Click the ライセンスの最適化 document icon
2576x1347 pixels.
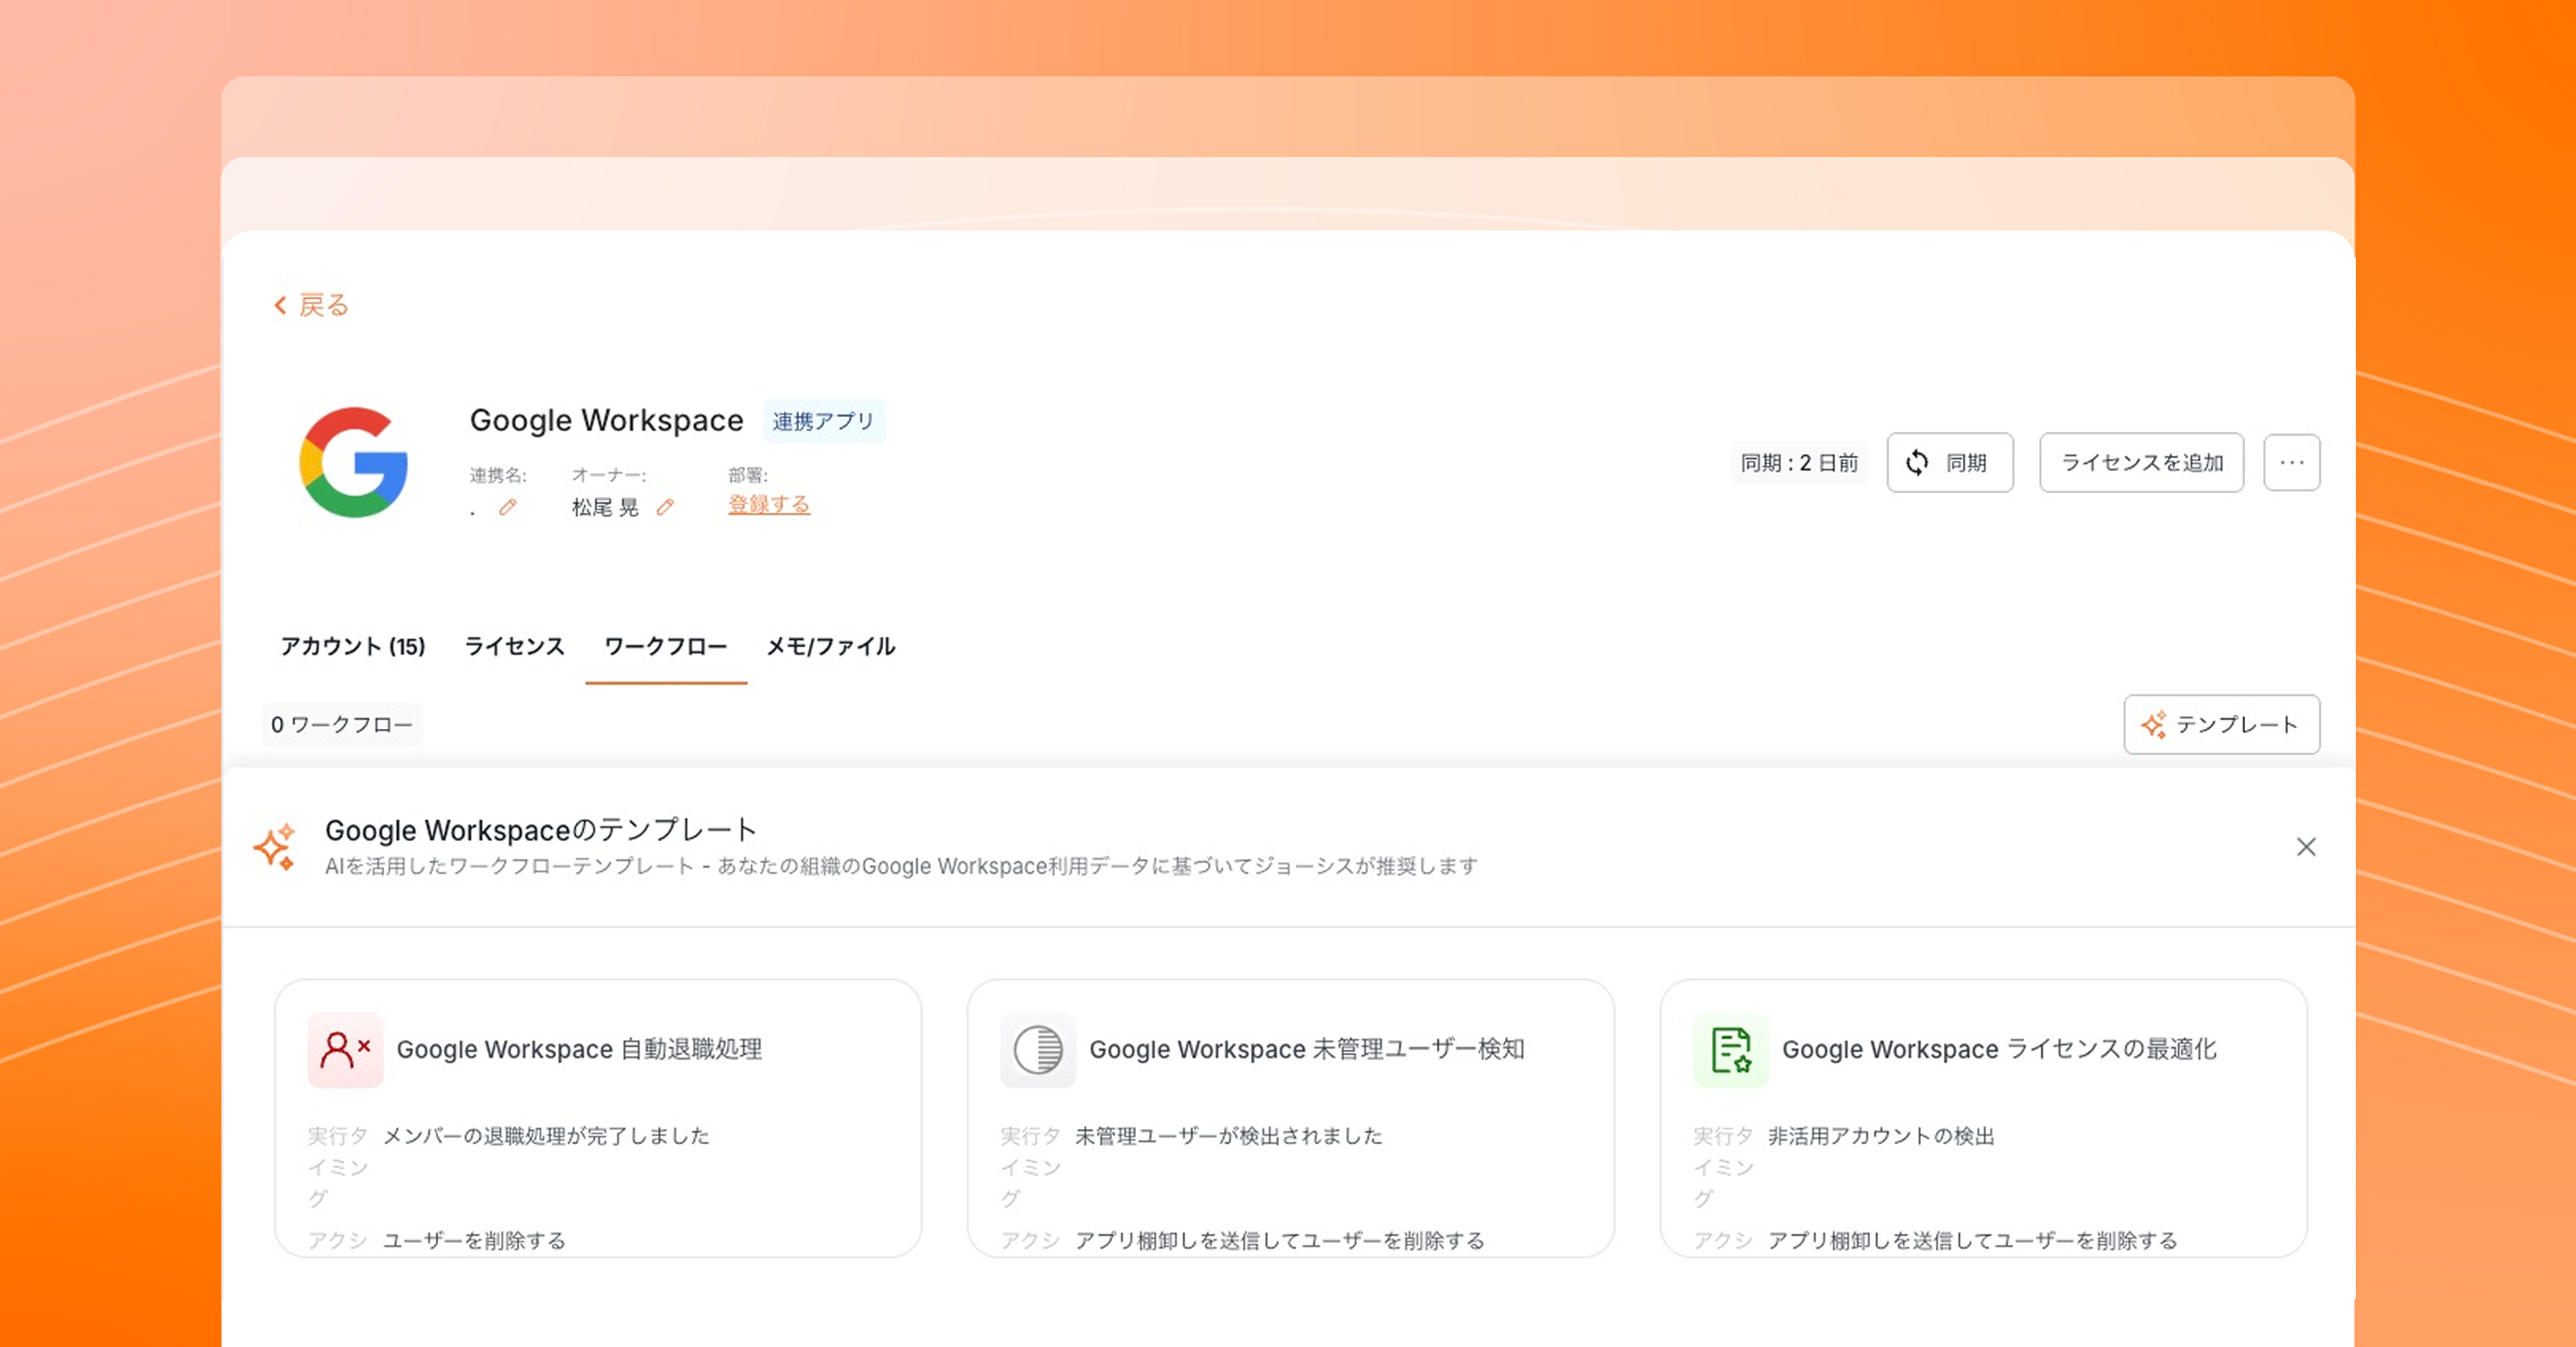[x=1731, y=1049]
